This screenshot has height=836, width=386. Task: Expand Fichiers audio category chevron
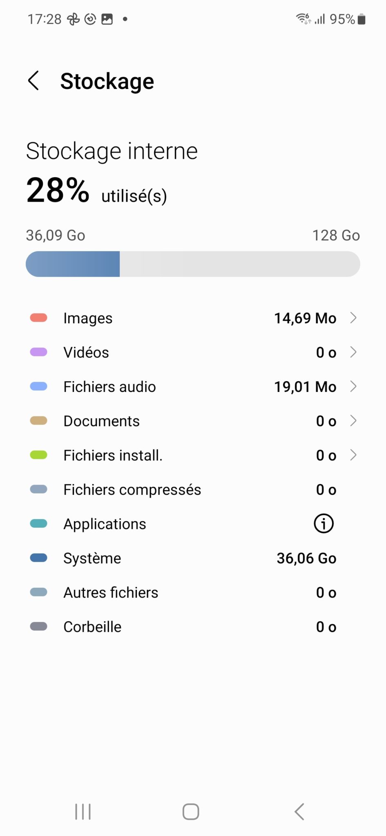click(x=353, y=386)
